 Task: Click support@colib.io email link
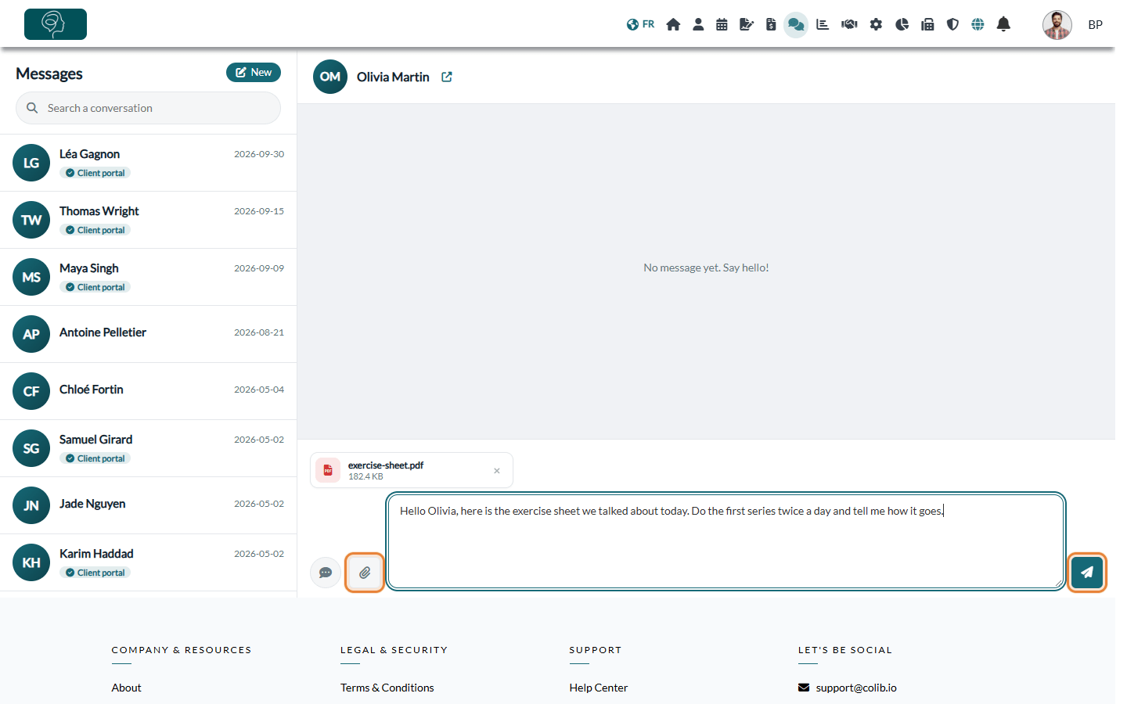856,688
